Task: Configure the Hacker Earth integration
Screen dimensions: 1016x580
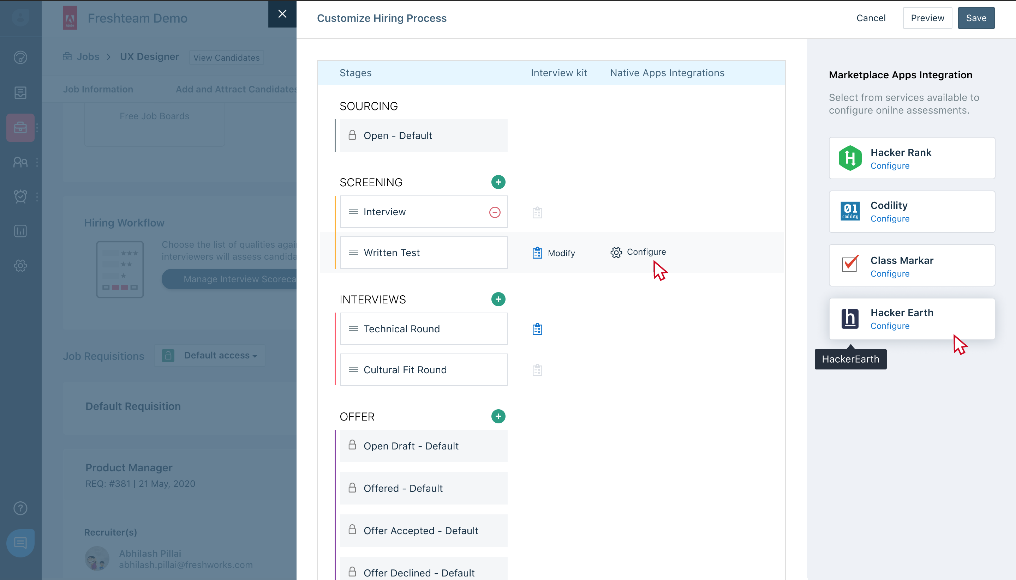Action: [890, 326]
